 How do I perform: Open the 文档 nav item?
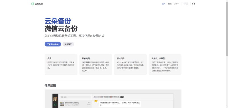170,4
